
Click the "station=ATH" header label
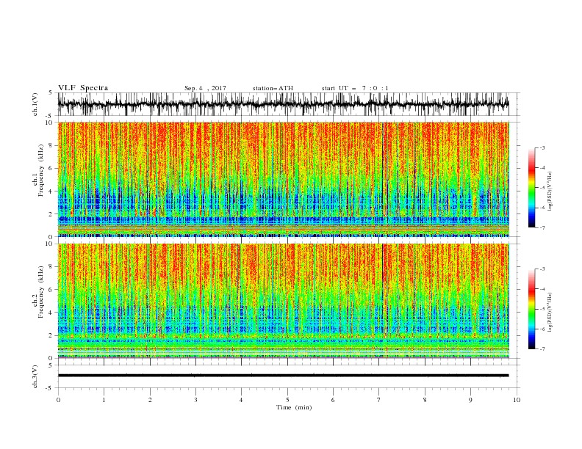pos(273,88)
